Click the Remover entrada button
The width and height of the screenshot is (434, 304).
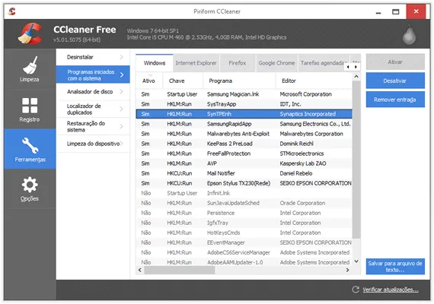point(395,100)
